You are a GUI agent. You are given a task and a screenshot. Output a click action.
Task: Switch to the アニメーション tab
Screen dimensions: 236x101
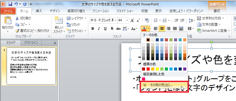101,11
